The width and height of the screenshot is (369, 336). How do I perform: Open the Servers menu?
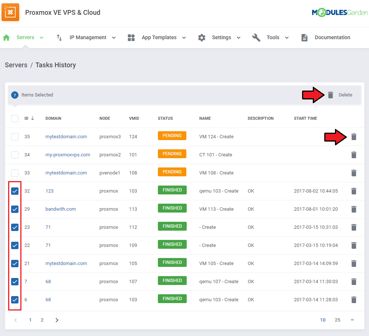coord(26,37)
